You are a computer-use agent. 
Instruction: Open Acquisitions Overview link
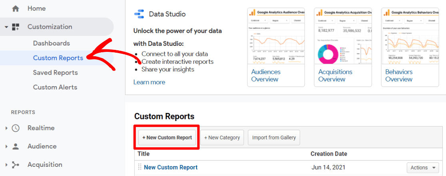[335, 75]
